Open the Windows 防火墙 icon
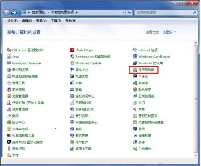201x166 pixels. point(135,63)
